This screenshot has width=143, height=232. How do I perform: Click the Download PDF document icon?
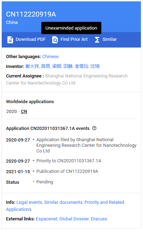point(10,40)
